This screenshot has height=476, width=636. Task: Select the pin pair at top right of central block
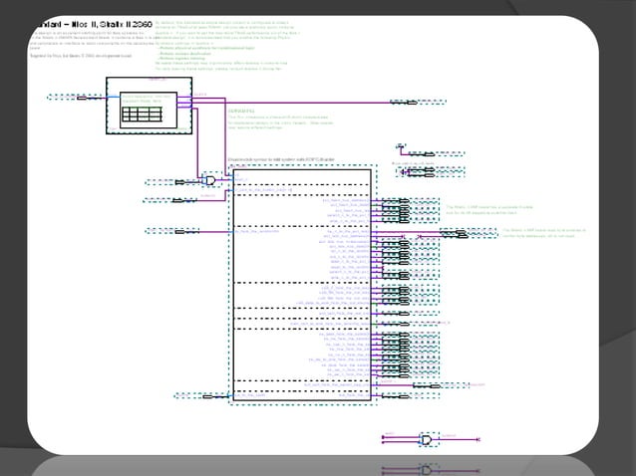[431, 171]
